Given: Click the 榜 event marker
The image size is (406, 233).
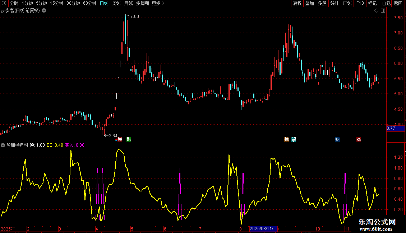Looking at the screenshot, I should pos(286,139).
